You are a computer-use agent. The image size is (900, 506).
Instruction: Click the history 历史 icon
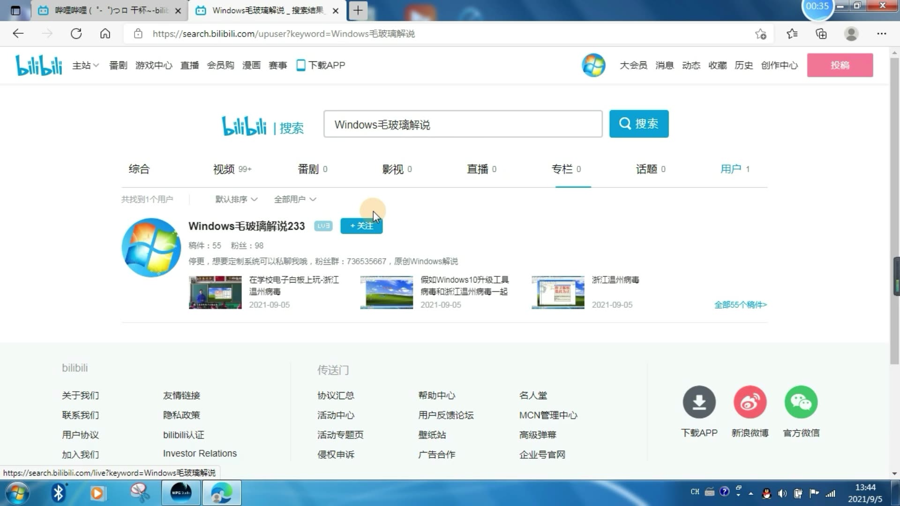(744, 65)
